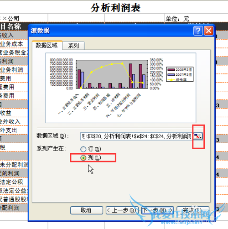Viewport: 228px width, 229px height.
Task: Click the 收益 row cell
Action: point(14,113)
